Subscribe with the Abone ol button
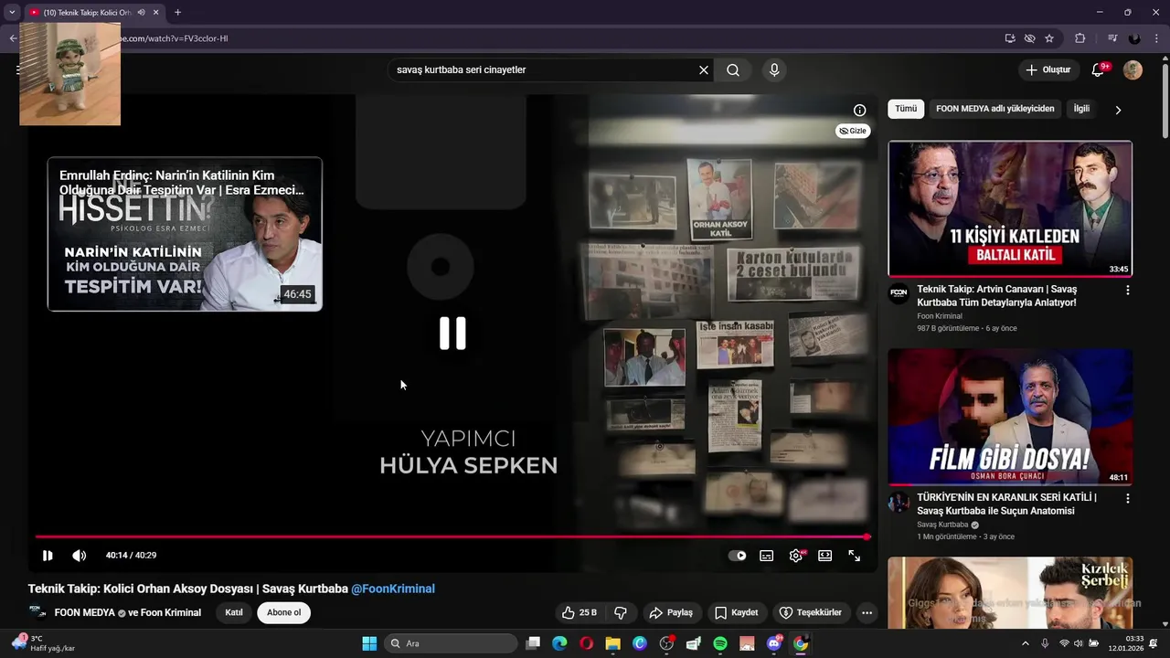The image size is (1170, 658). coord(283,612)
